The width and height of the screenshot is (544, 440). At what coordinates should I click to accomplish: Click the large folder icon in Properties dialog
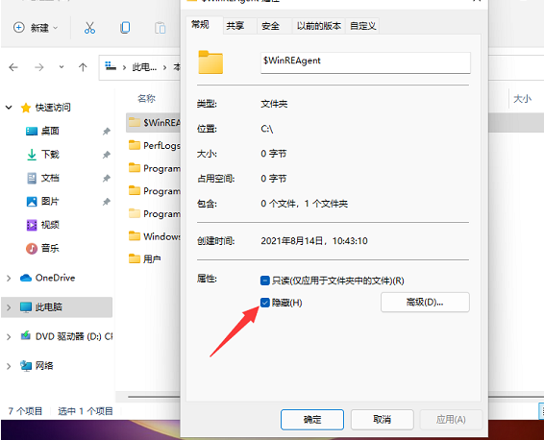pos(210,62)
